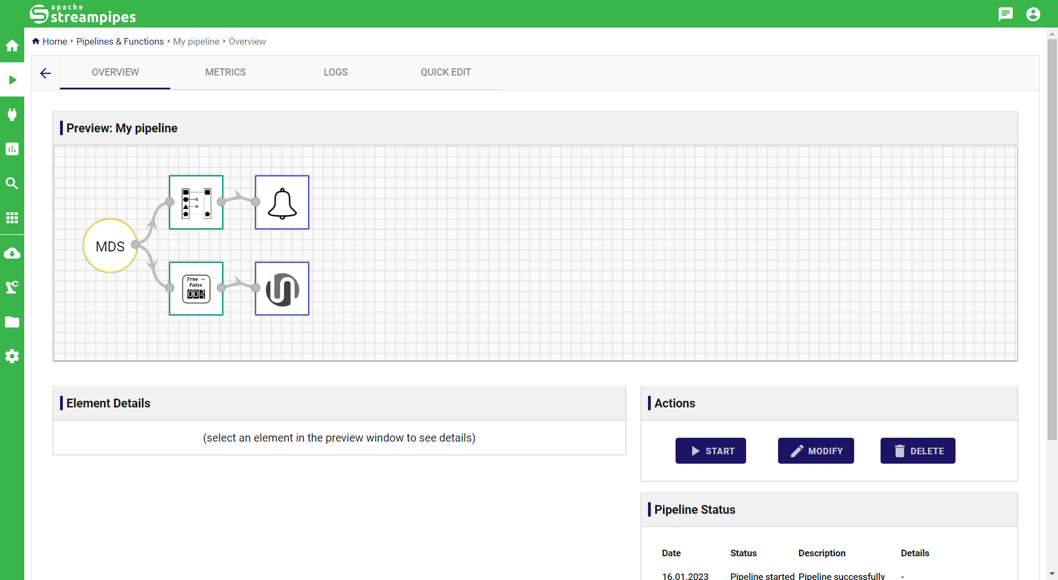
Task: Open the Asset management icon in sidebar
Action: (12, 287)
